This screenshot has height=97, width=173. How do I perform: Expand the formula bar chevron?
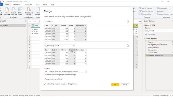(140, 22)
